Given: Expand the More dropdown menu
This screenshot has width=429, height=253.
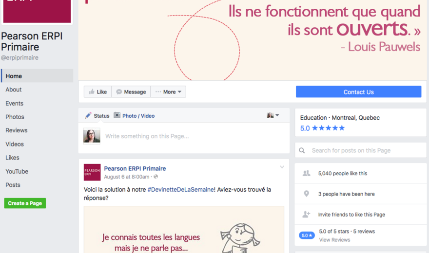Looking at the screenshot, I should pyautogui.click(x=168, y=91).
